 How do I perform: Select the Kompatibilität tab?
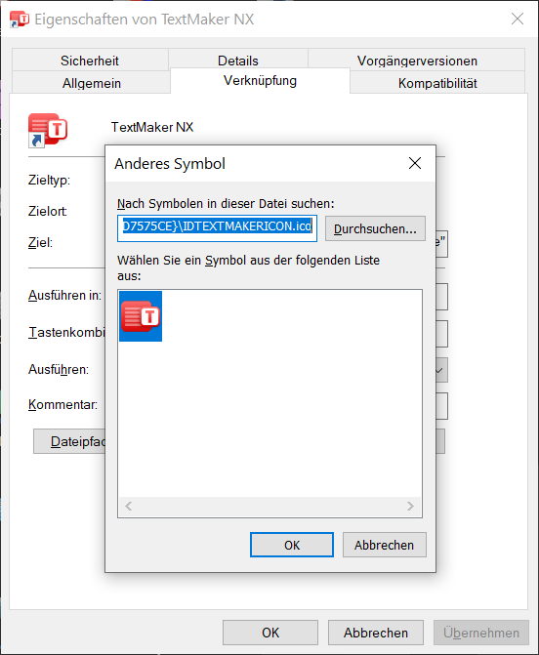(437, 83)
